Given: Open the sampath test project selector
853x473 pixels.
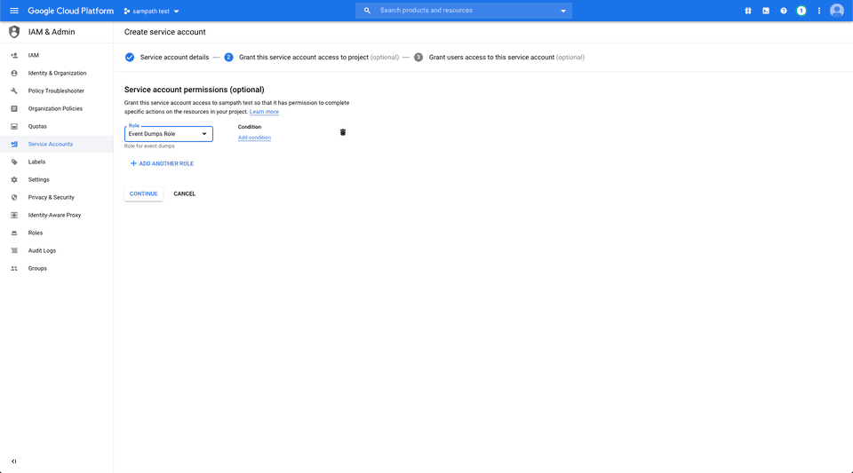Looking at the screenshot, I should [151, 12].
